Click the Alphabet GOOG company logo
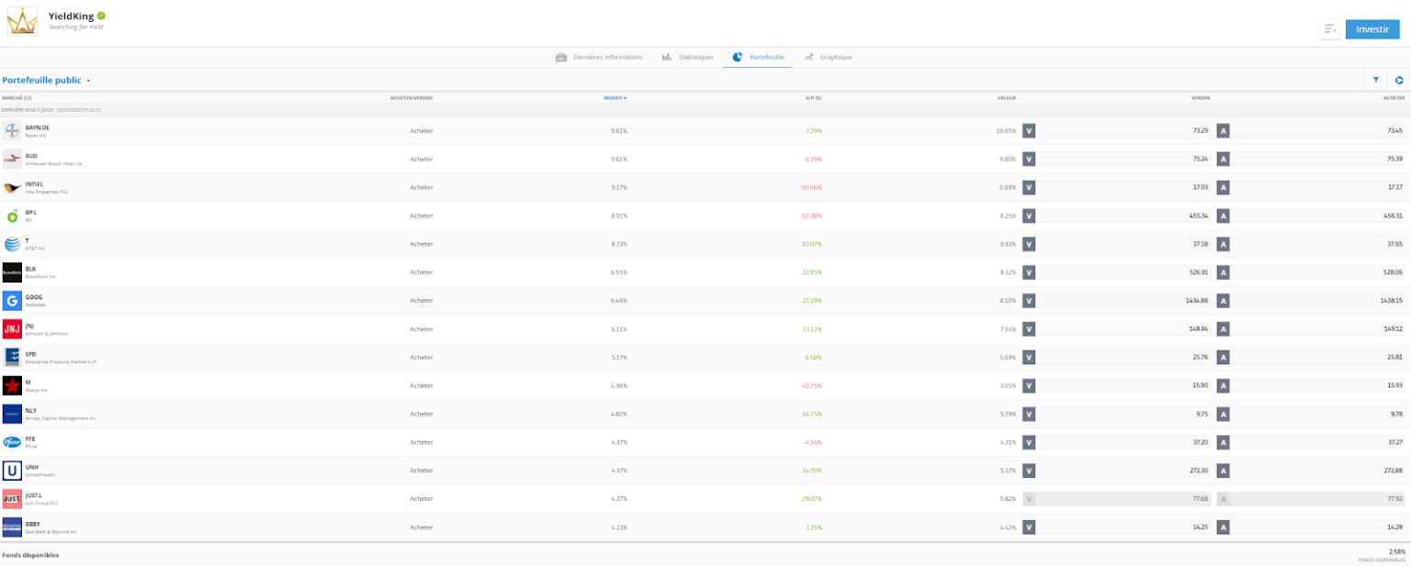Image resolution: width=1411 pixels, height=566 pixels. pyautogui.click(x=13, y=300)
